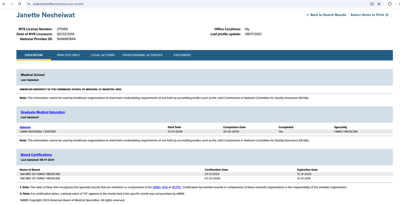Image resolution: width=400 pixels, height=205 pixels.
Task: Select licensure date 05/22/2014
Action: (66, 34)
